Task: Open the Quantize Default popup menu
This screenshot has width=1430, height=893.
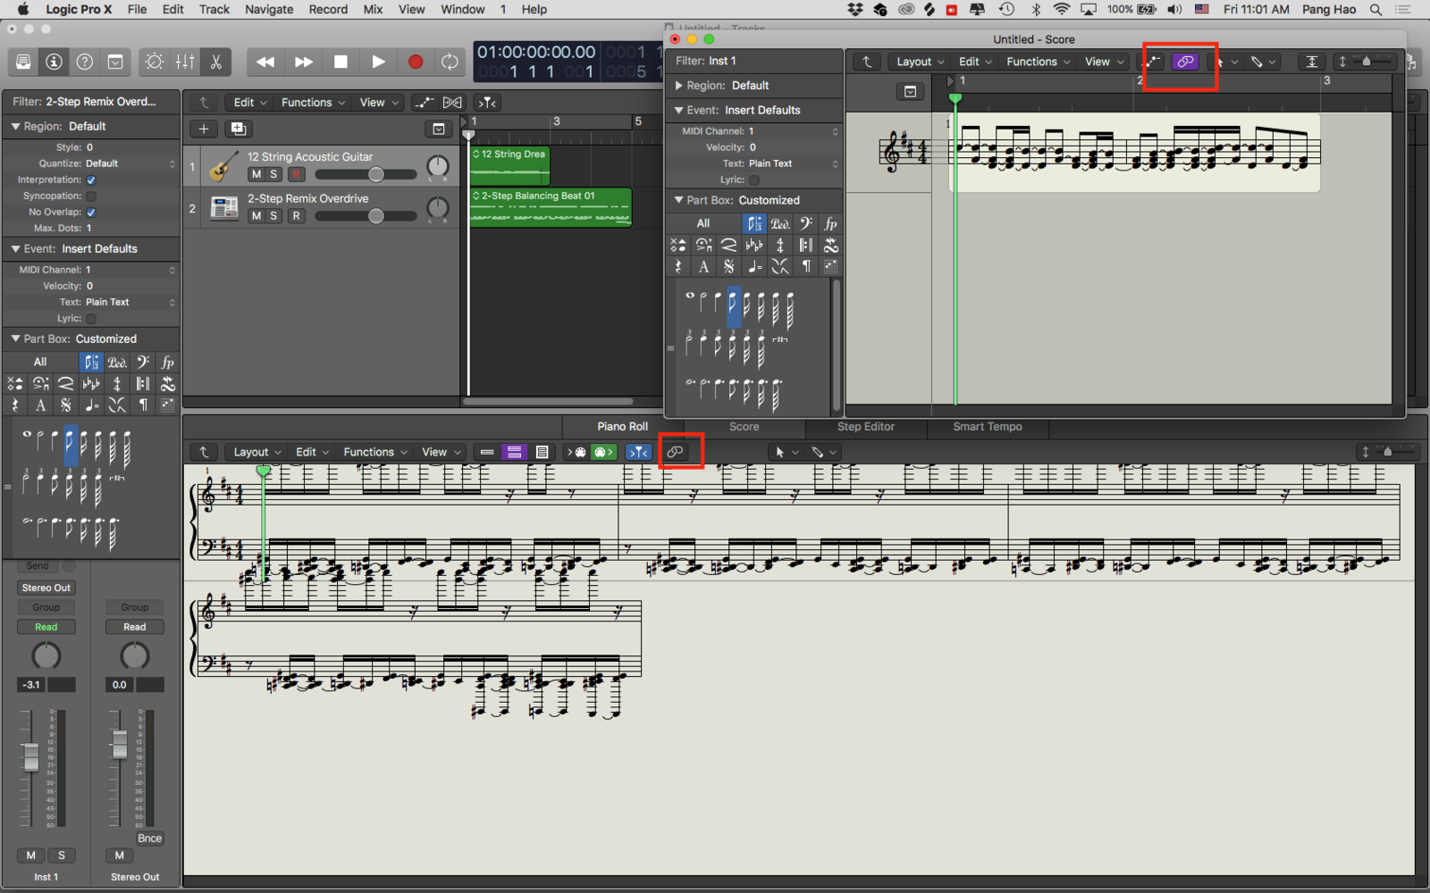Action: coord(130,163)
